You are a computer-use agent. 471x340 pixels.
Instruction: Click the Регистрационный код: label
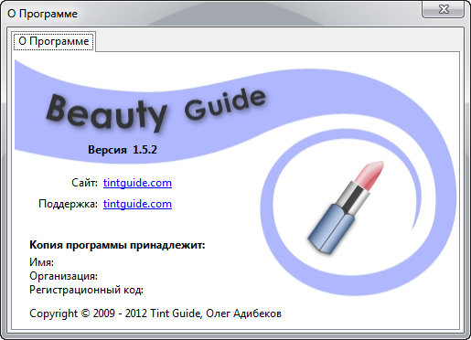click(86, 290)
